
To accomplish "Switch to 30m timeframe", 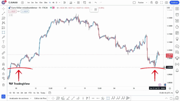I will pyautogui.click(x=46, y=3).
